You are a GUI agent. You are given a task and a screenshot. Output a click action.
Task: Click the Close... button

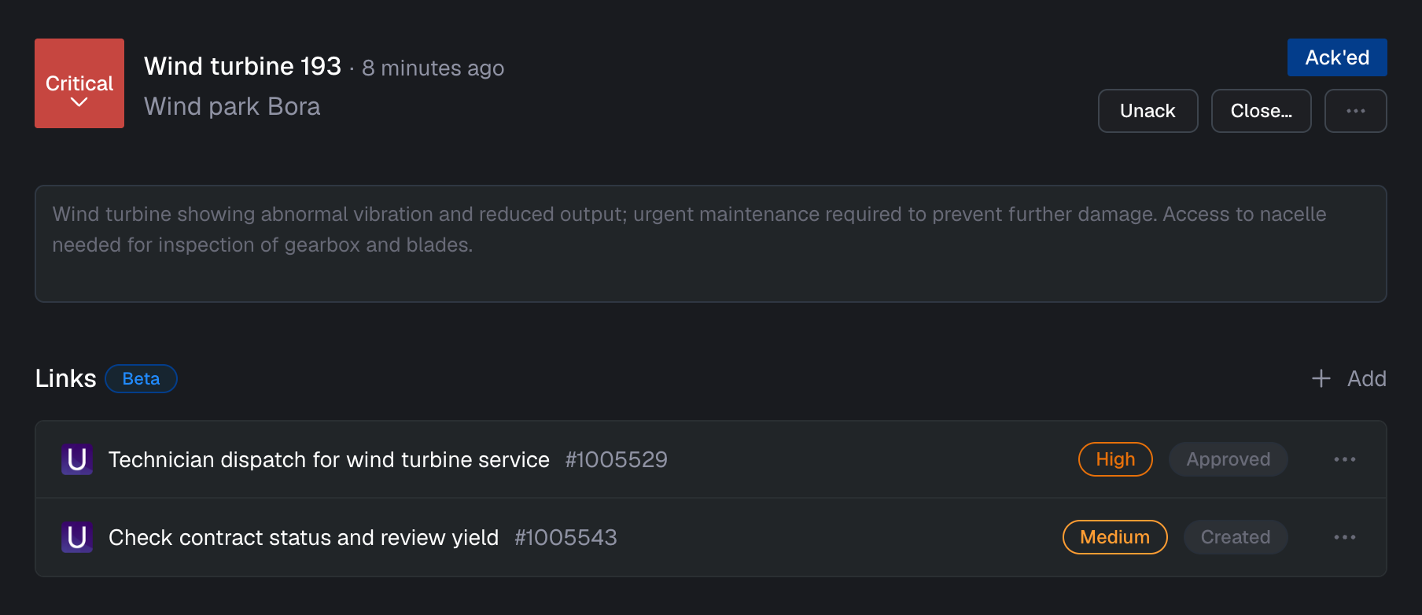click(x=1261, y=111)
